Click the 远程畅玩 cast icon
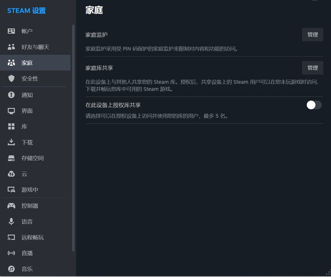Viewport: 331px width, 277px height. 11,237
